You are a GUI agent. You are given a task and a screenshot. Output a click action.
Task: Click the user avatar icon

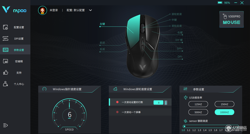(x=42, y=10)
